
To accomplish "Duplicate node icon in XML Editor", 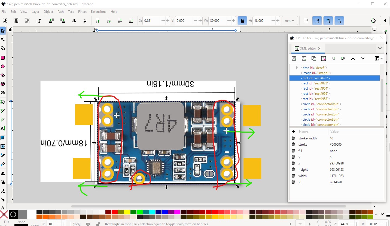I will [314, 59].
